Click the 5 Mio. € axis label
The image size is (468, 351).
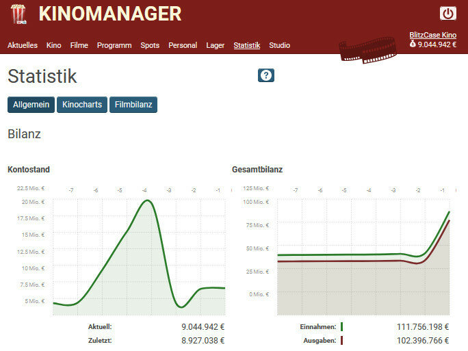click(35, 301)
